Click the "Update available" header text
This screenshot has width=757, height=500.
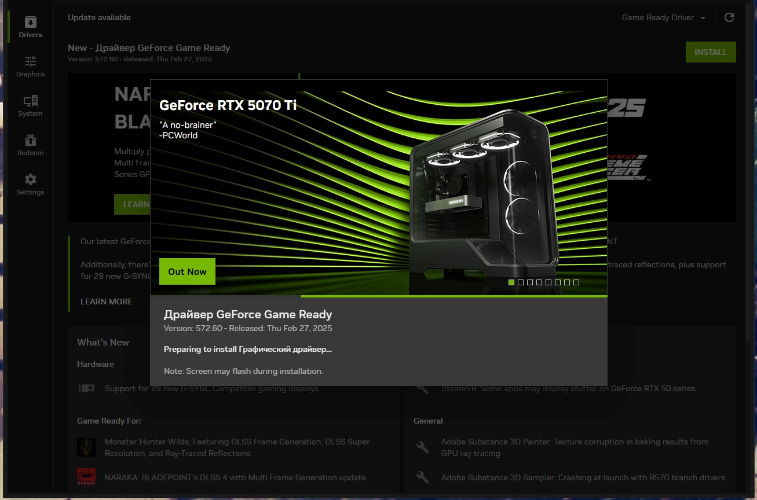[99, 17]
